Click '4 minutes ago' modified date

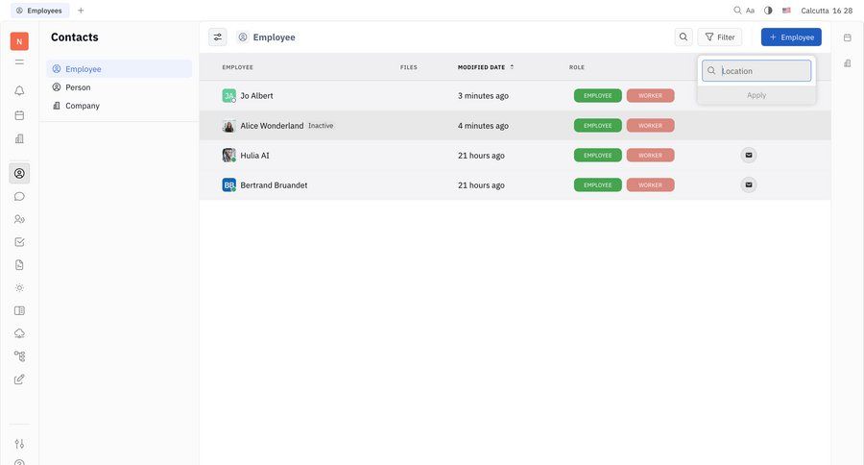[x=483, y=125]
